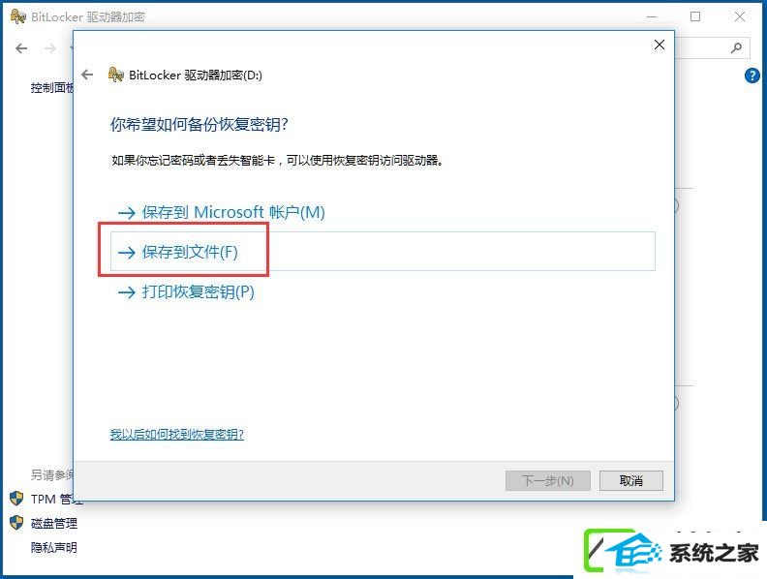Open 我以后如何找到恢复密钥? help link

coord(176,434)
